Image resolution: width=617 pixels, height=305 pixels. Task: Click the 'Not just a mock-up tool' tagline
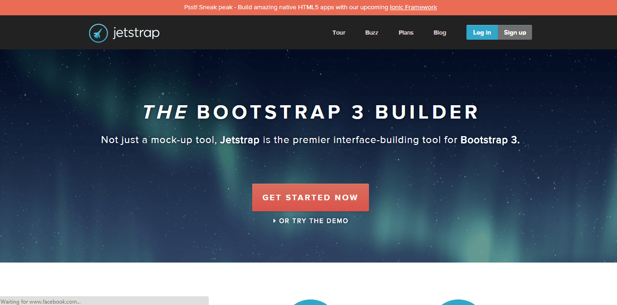[310, 140]
